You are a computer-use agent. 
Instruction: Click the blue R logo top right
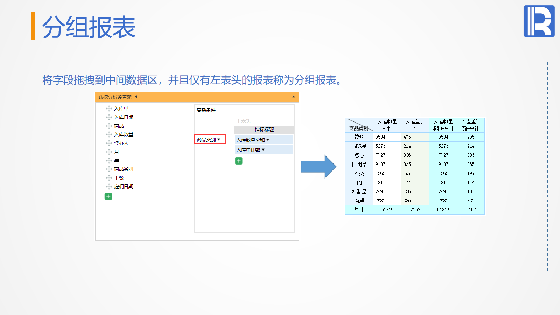(539, 21)
